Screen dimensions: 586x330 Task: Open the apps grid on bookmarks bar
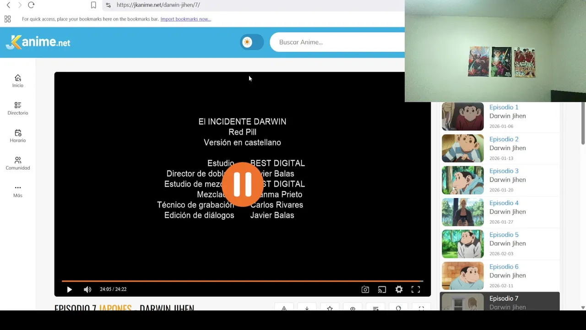coord(7,19)
